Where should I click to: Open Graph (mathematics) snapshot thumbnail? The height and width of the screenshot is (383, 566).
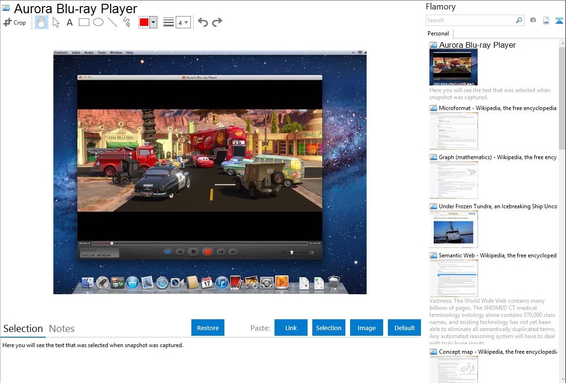pos(454,180)
